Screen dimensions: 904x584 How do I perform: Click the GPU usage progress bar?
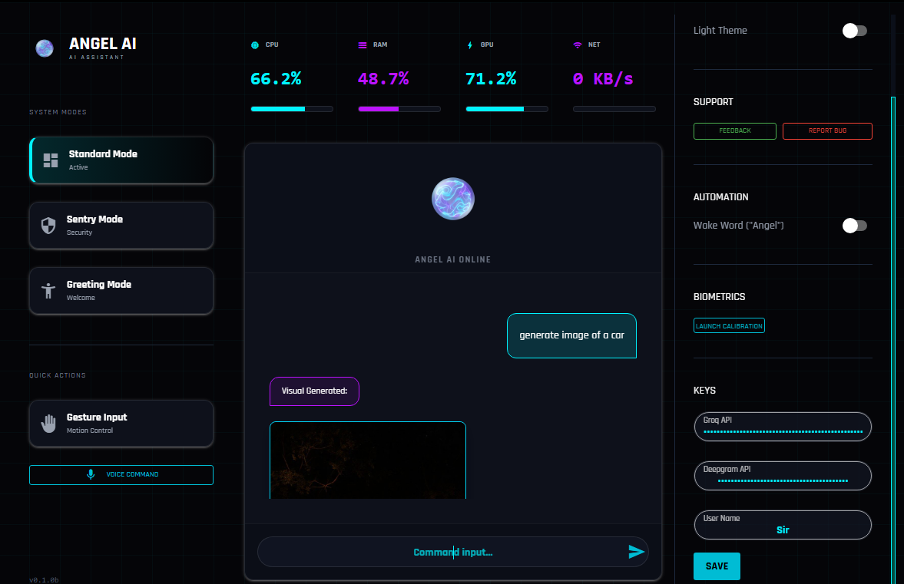507,109
